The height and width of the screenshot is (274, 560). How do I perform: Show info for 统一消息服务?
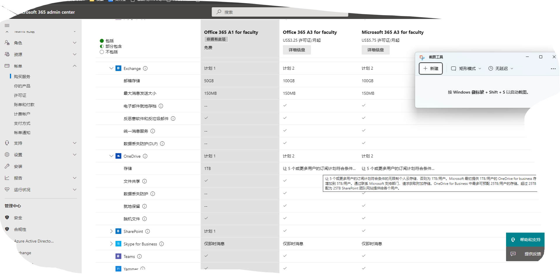tap(153, 131)
